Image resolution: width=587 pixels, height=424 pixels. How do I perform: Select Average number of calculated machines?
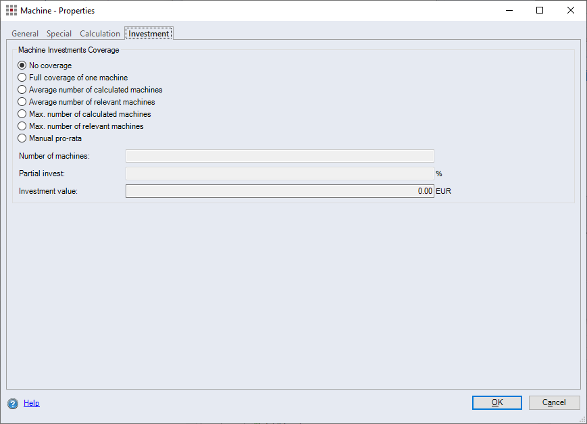(22, 90)
